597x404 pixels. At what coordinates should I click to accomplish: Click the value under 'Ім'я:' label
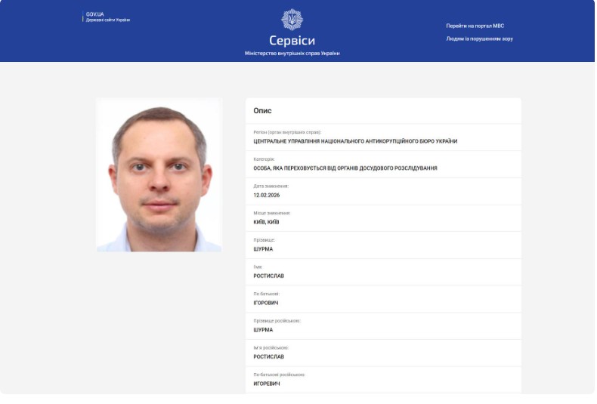(x=268, y=276)
